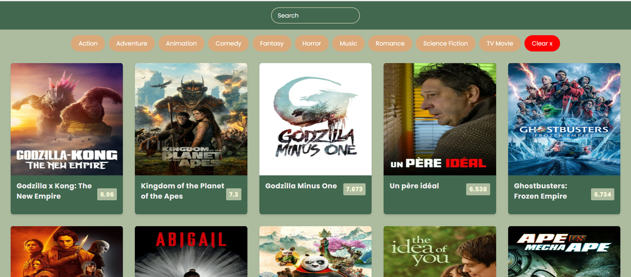The image size is (631, 277).
Task: Click the title Godzilla x Kong: The New Empire
Action: point(54,191)
